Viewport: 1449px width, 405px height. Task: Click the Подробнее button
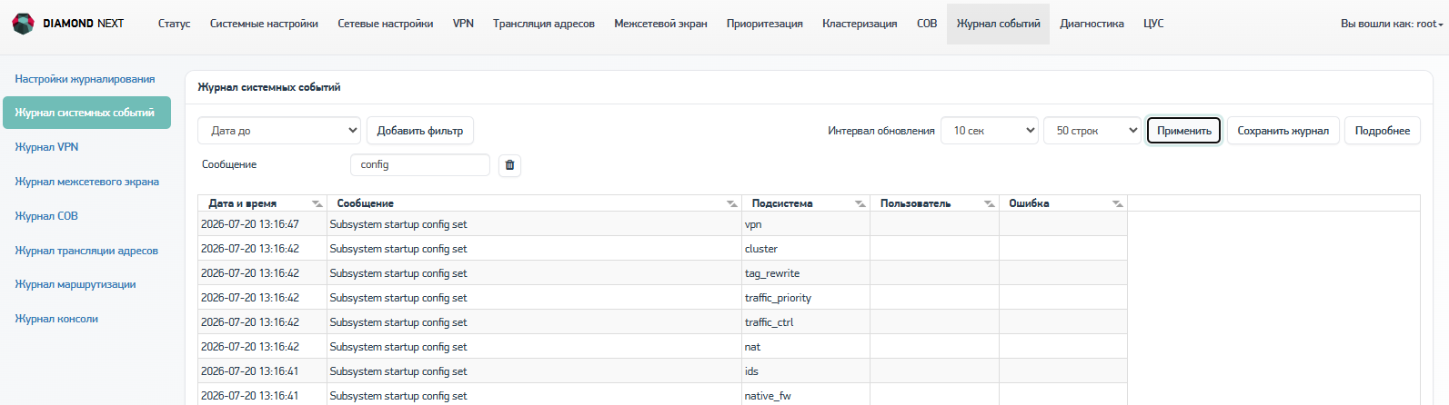point(1382,131)
